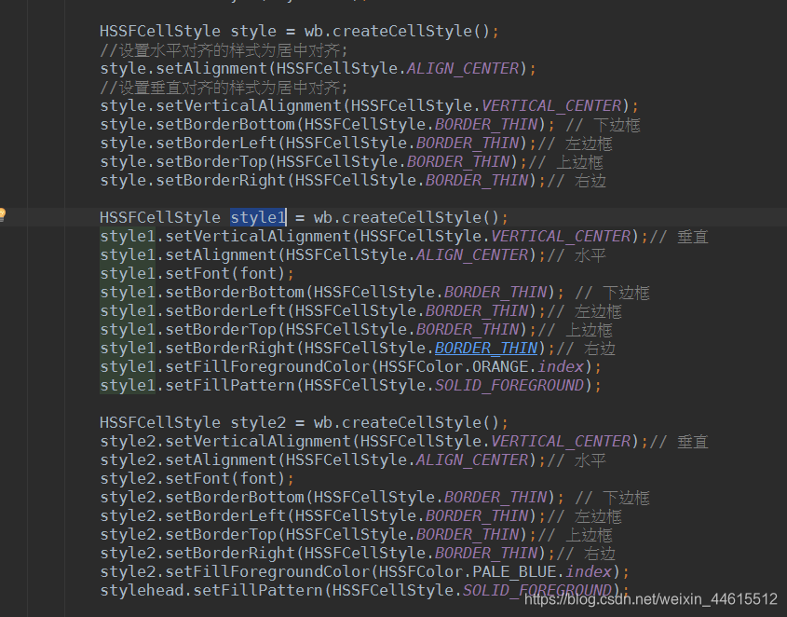Image resolution: width=787 pixels, height=617 pixels.
Task: Click the 'style.setBorderRight' line
Action: (353, 180)
